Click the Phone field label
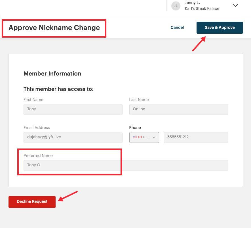 135,128
